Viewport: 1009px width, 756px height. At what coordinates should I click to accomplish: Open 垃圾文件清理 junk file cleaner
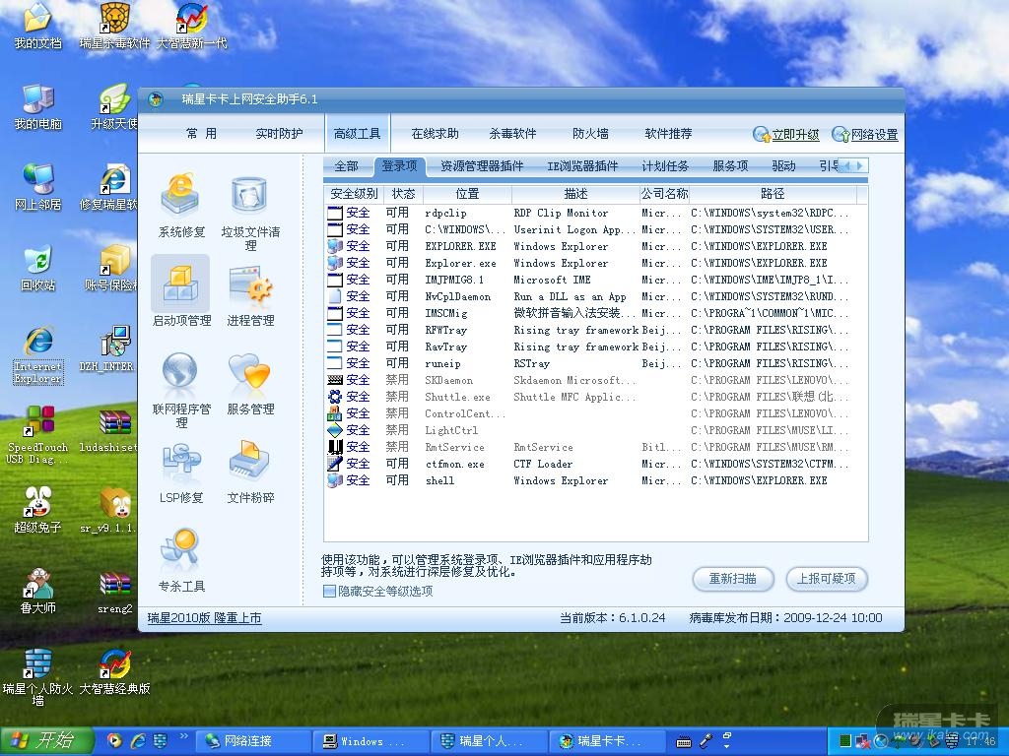tap(250, 213)
